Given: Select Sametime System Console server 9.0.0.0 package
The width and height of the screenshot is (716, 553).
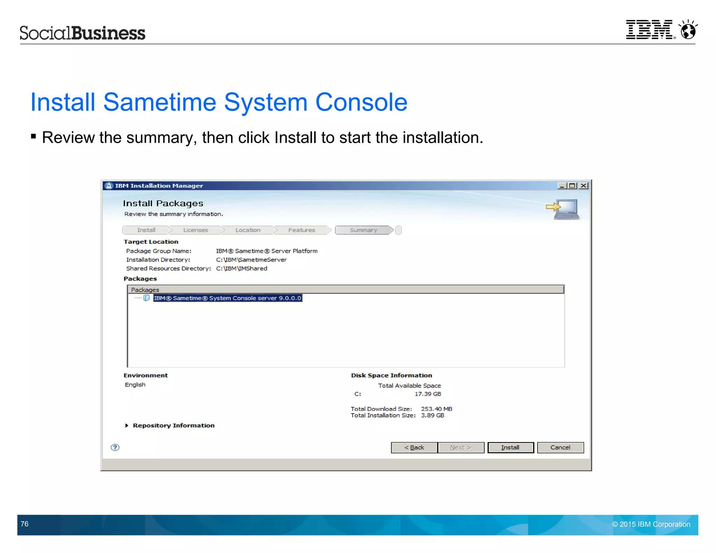Looking at the screenshot, I should (228, 298).
